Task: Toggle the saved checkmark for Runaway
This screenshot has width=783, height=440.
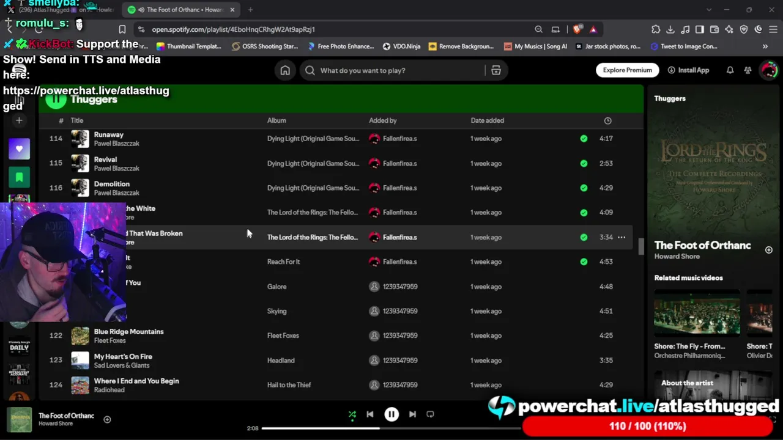Action: 584,139
